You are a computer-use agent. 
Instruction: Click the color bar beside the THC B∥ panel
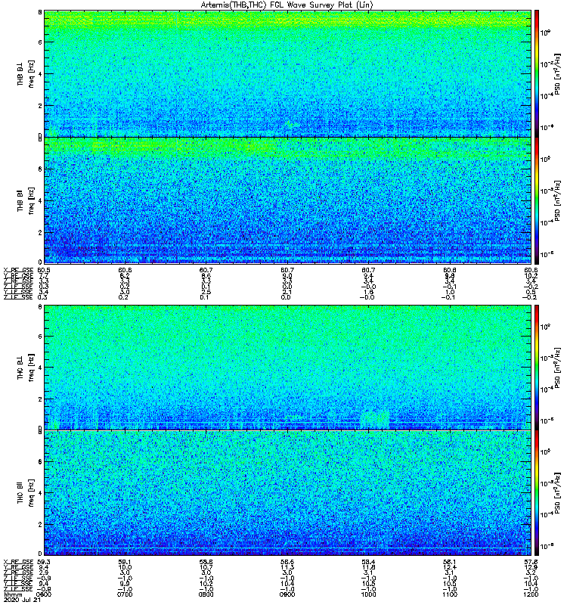click(x=537, y=493)
